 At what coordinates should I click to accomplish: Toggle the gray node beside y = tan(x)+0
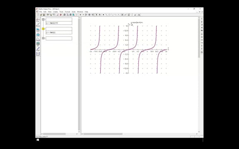tap(43, 19)
